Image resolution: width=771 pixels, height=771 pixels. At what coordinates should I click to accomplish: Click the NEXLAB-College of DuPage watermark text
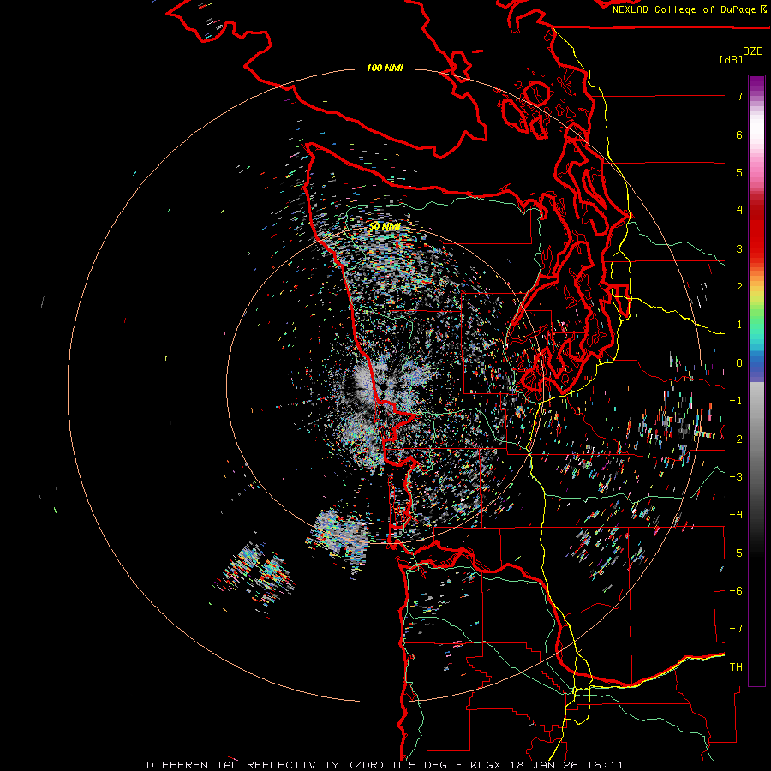coord(689,9)
